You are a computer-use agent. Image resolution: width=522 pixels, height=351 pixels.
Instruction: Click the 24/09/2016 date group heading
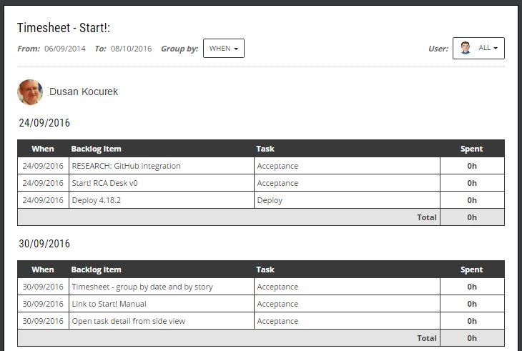coord(44,123)
